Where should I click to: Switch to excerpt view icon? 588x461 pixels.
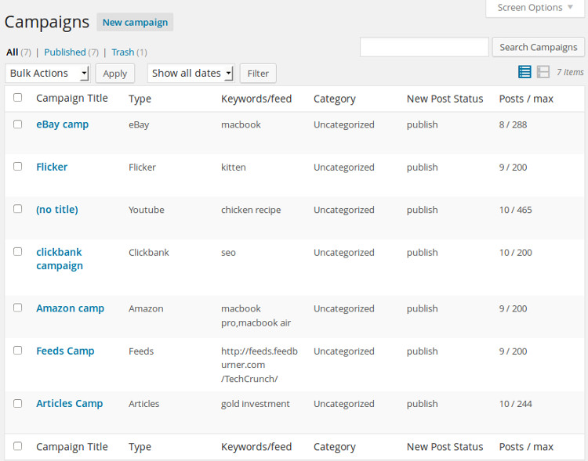543,72
